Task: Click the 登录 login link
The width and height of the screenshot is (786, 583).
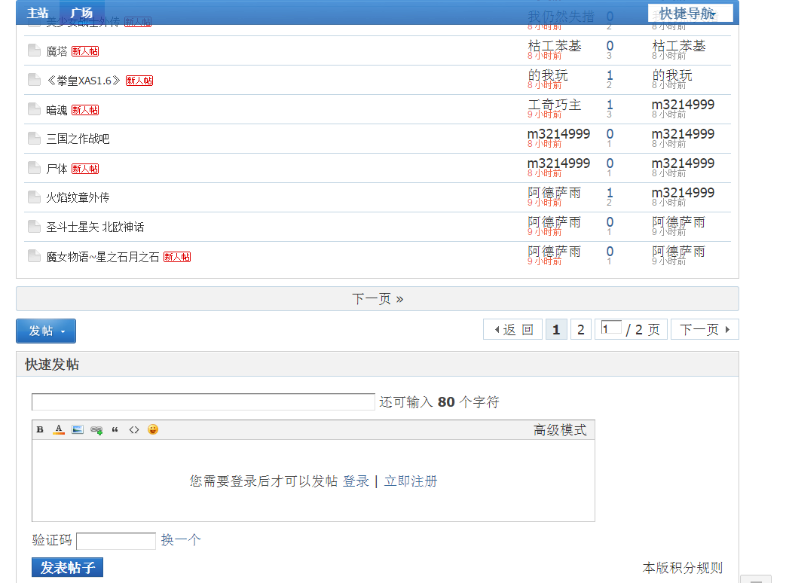Action: (x=356, y=481)
